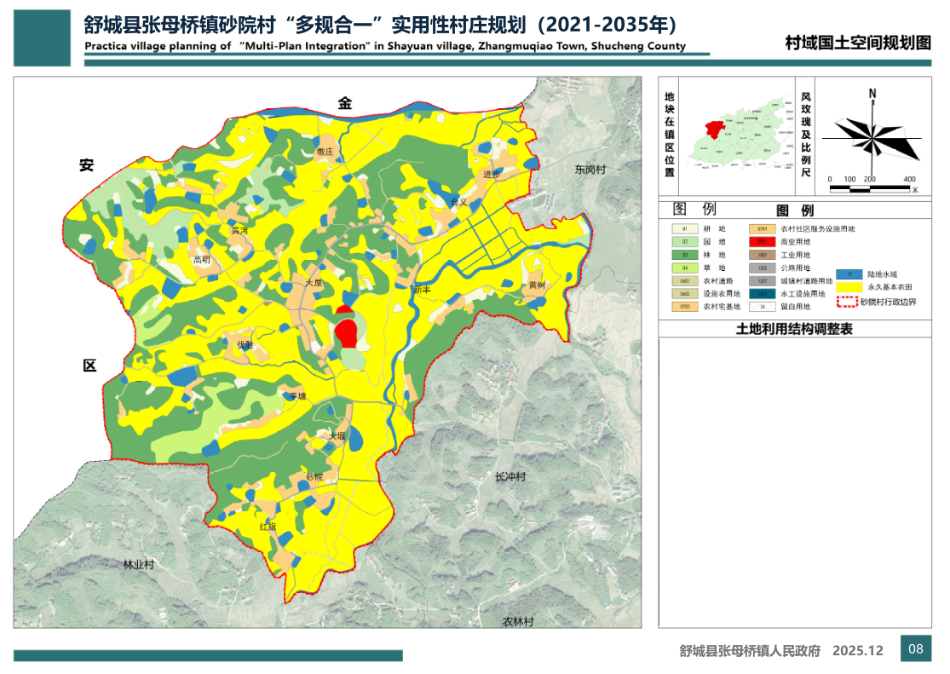Click the 长冲村 village label
This screenshot has height=674, width=950.
pos(510,476)
